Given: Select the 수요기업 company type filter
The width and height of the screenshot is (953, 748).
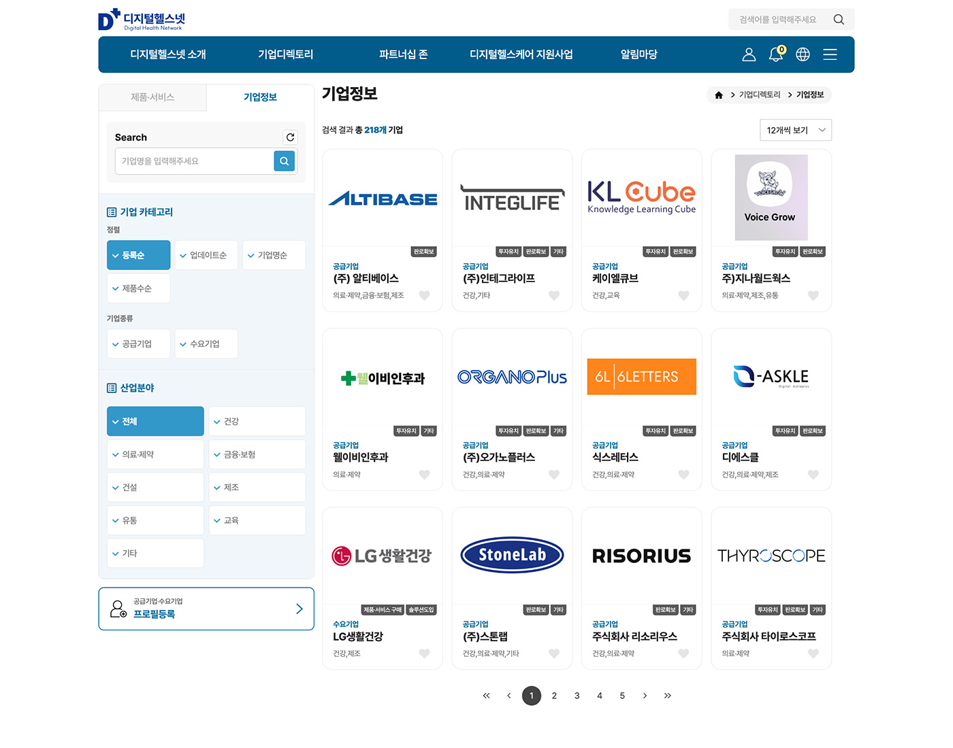Looking at the screenshot, I should coord(206,344).
